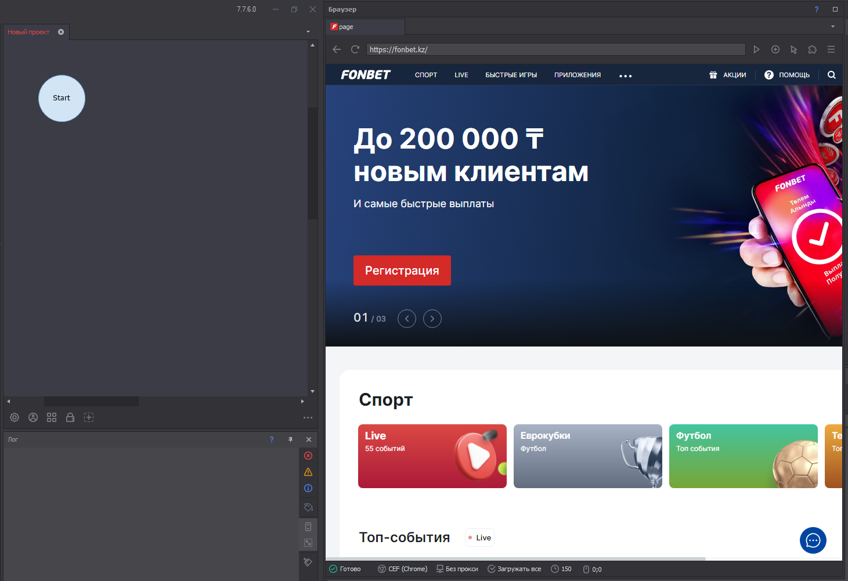Click the page horizontal scrollbar

[517, 559]
